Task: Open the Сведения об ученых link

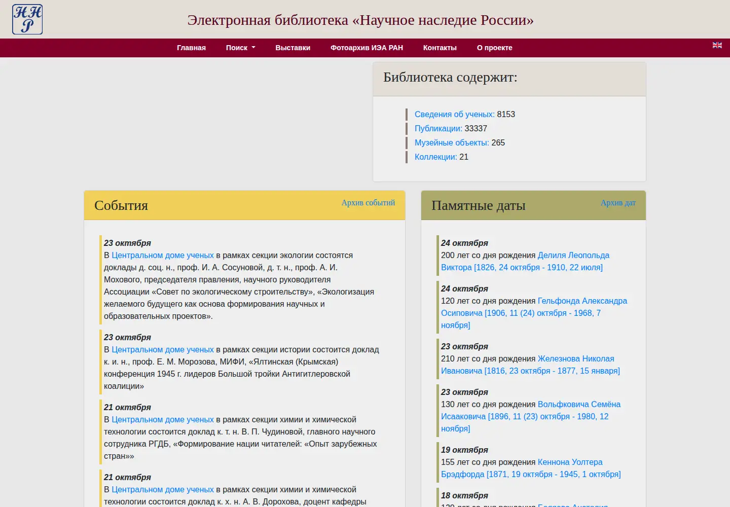Action: coord(454,114)
